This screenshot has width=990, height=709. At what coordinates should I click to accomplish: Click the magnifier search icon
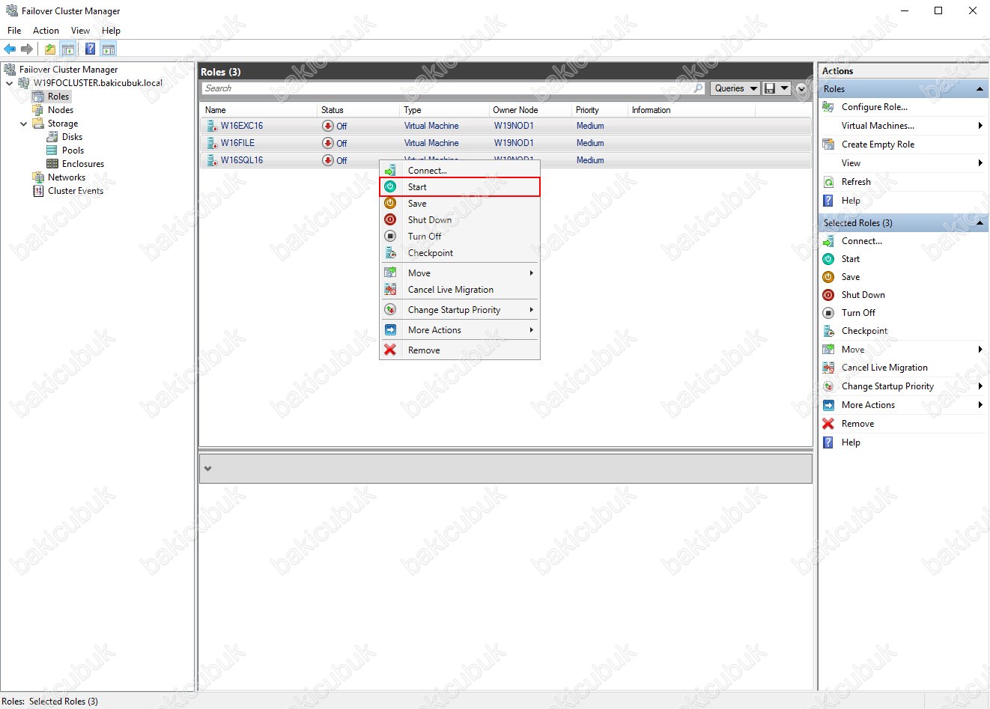coord(699,88)
